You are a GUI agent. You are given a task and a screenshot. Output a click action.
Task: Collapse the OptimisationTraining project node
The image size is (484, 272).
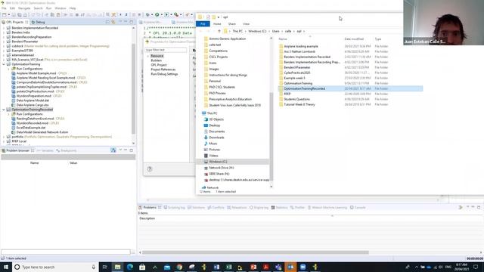(4, 64)
